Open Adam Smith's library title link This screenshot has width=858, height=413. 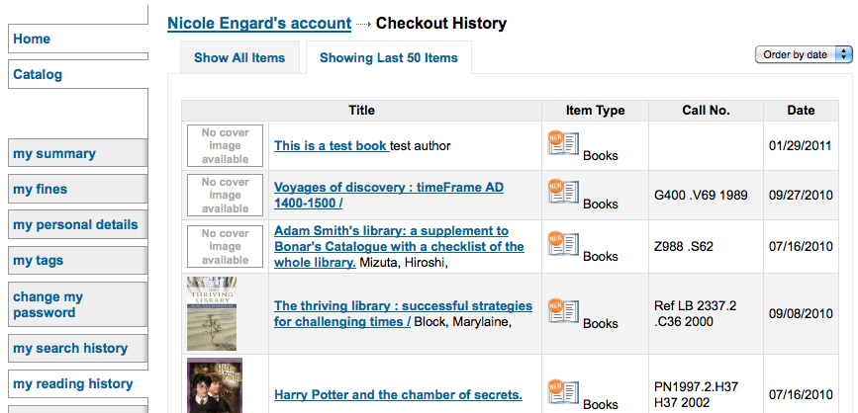pos(399,246)
